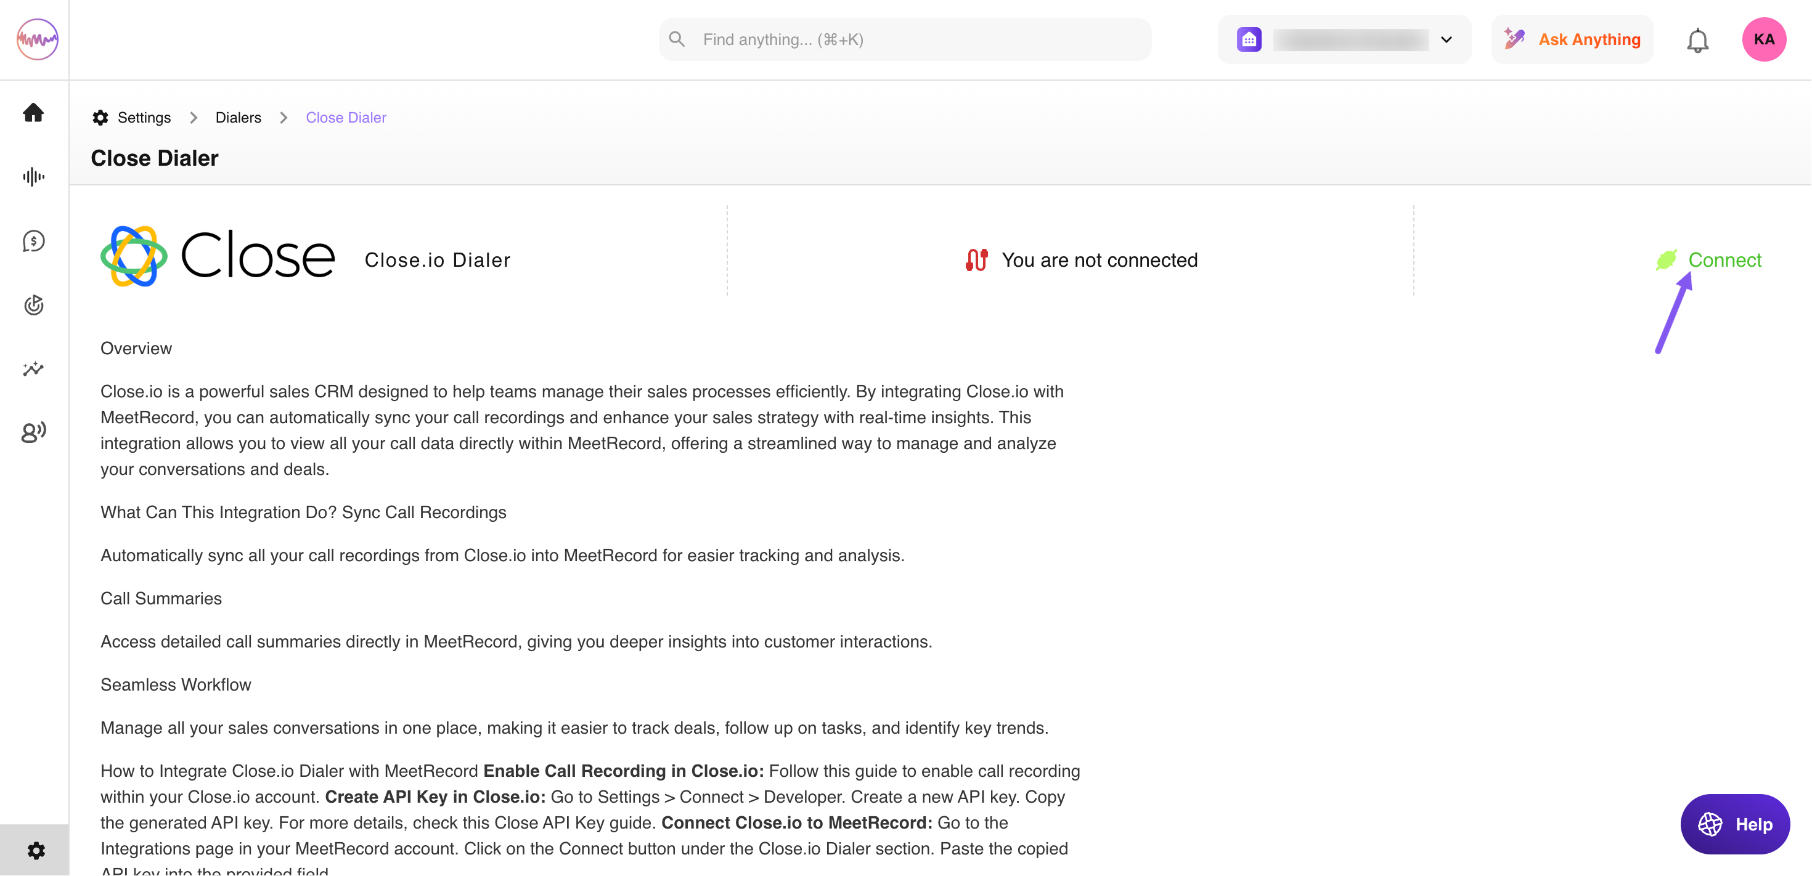The image size is (1812, 876).
Task: Open Settings gear at sidebar bottom
Action: (x=36, y=851)
